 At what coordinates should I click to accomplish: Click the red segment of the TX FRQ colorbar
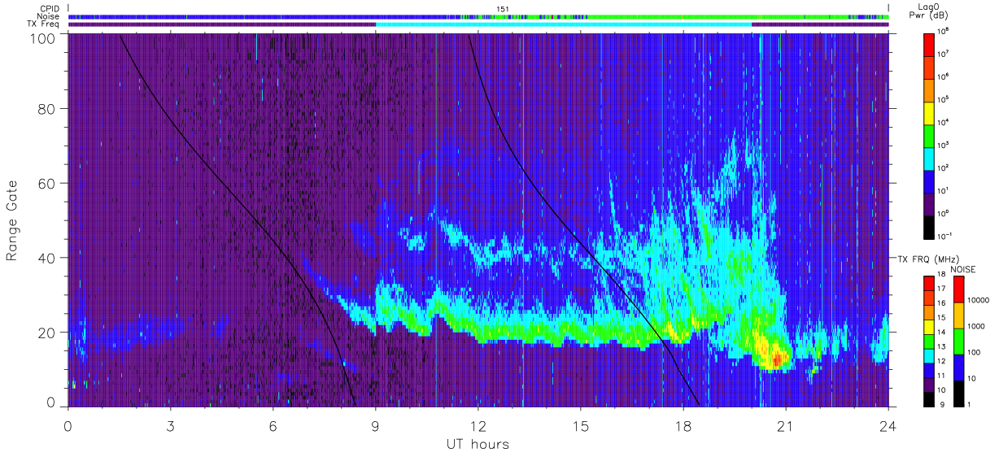pos(929,282)
